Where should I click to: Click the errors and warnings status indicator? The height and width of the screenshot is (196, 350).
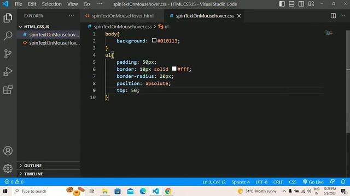click(14, 182)
